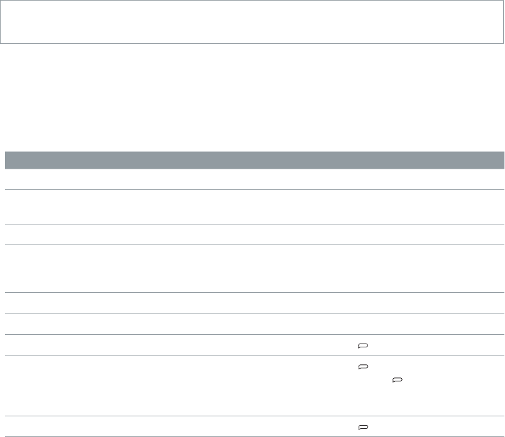Click the gray table header bar
The image size is (505, 437).
coord(254,160)
